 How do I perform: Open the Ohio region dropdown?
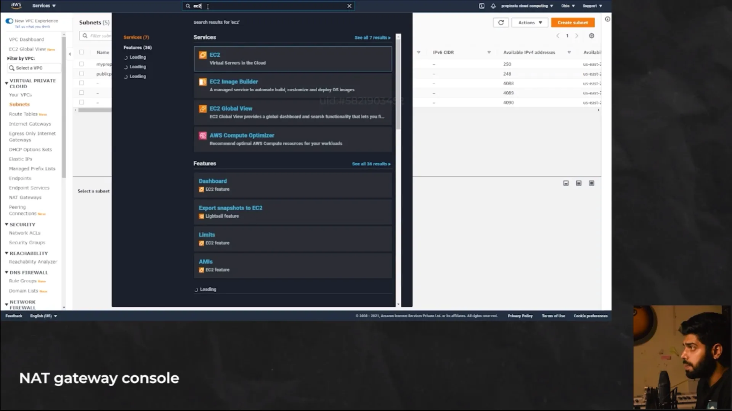point(568,6)
